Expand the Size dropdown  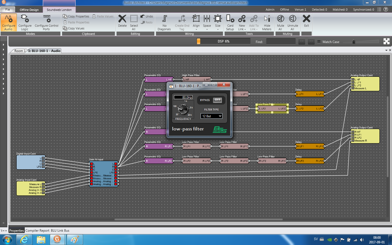point(218,29)
